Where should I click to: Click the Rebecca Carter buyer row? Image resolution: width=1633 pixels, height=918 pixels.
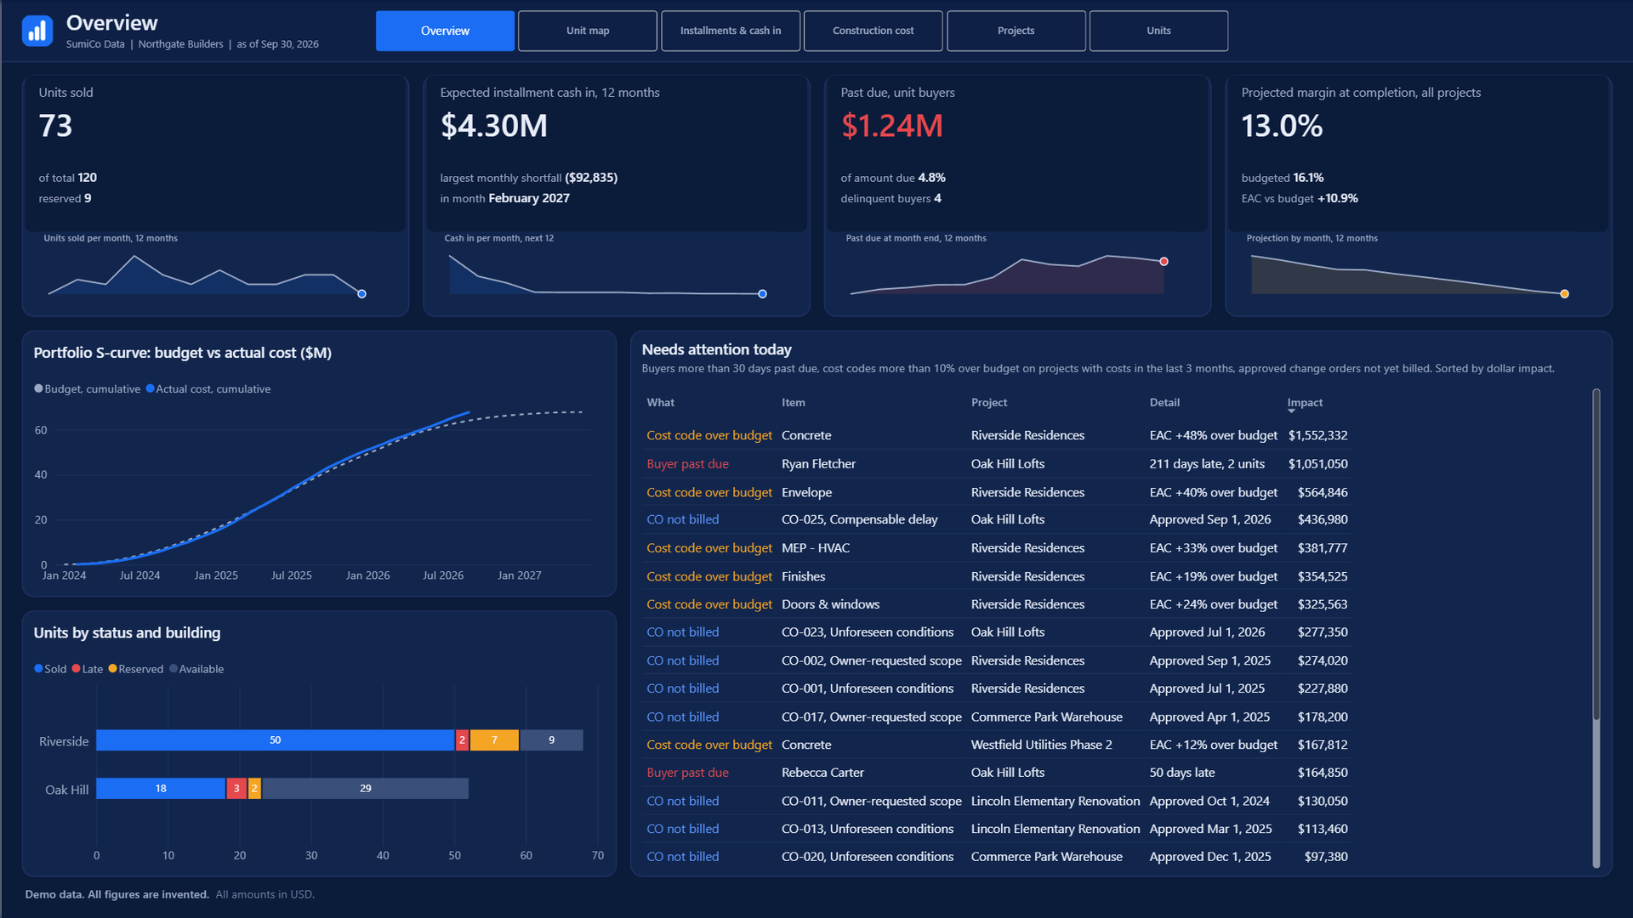(997, 773)
